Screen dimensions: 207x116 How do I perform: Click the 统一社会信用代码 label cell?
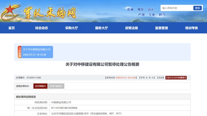pos(32,108)
